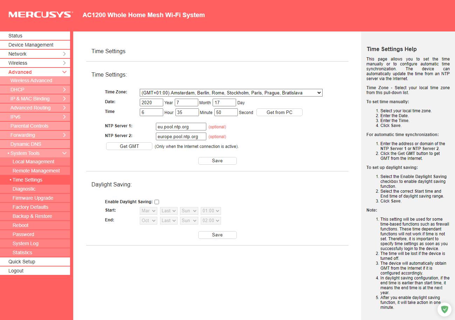Save the Daylight Saving section
455x320 pixels.
[217, 235]
